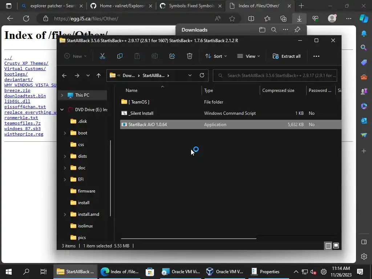Expand the install.amd folder node
The height and width of the screenshot is (279, 372).
pos(65,214)
